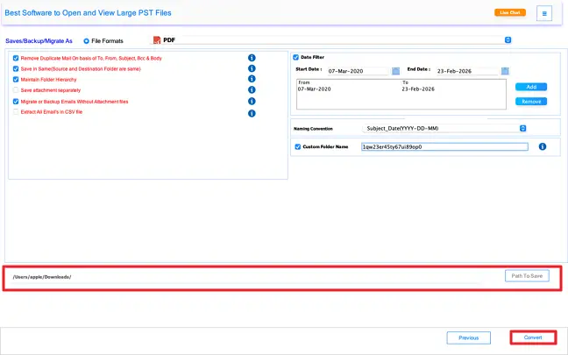The width and height of the screenshot is (568, 355).
Task: Expand the PDF file format dropdown
Action: 508,39
